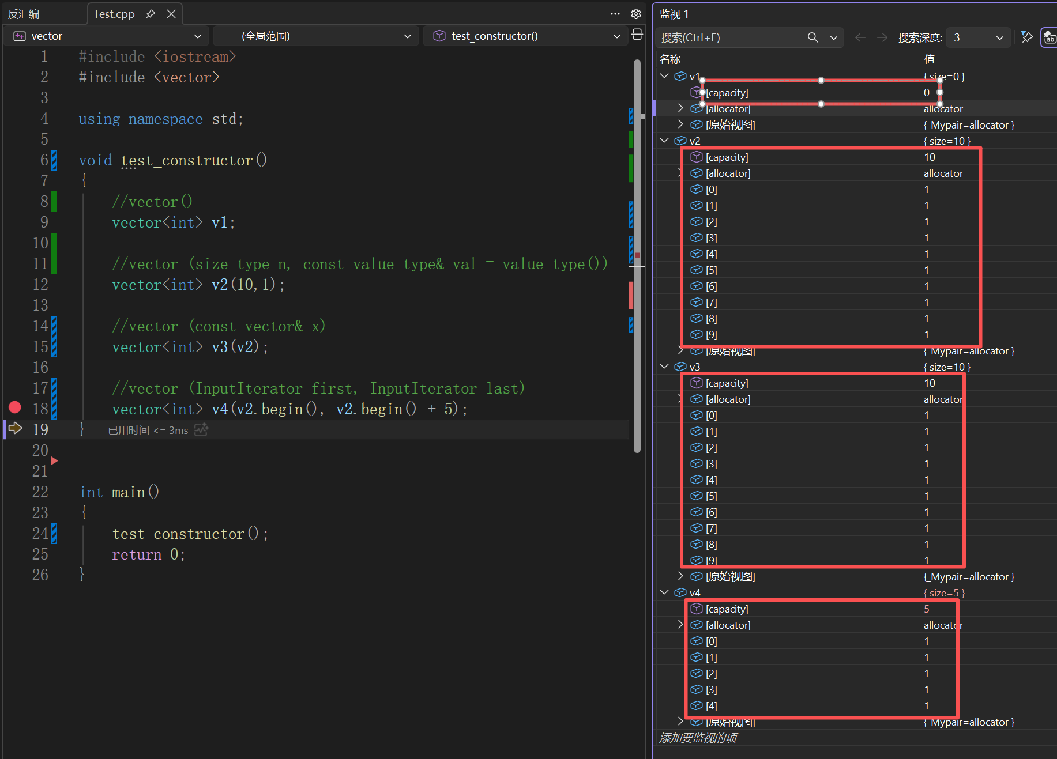Expand v1 allocator node
1057x759 pixels.
[x=680, y=108]
